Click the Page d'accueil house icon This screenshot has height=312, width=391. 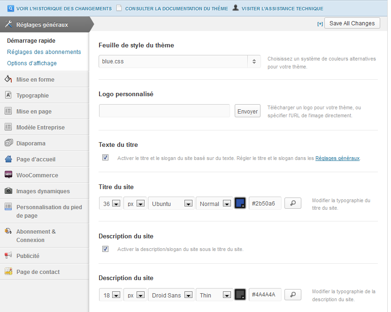click(8, 159)
